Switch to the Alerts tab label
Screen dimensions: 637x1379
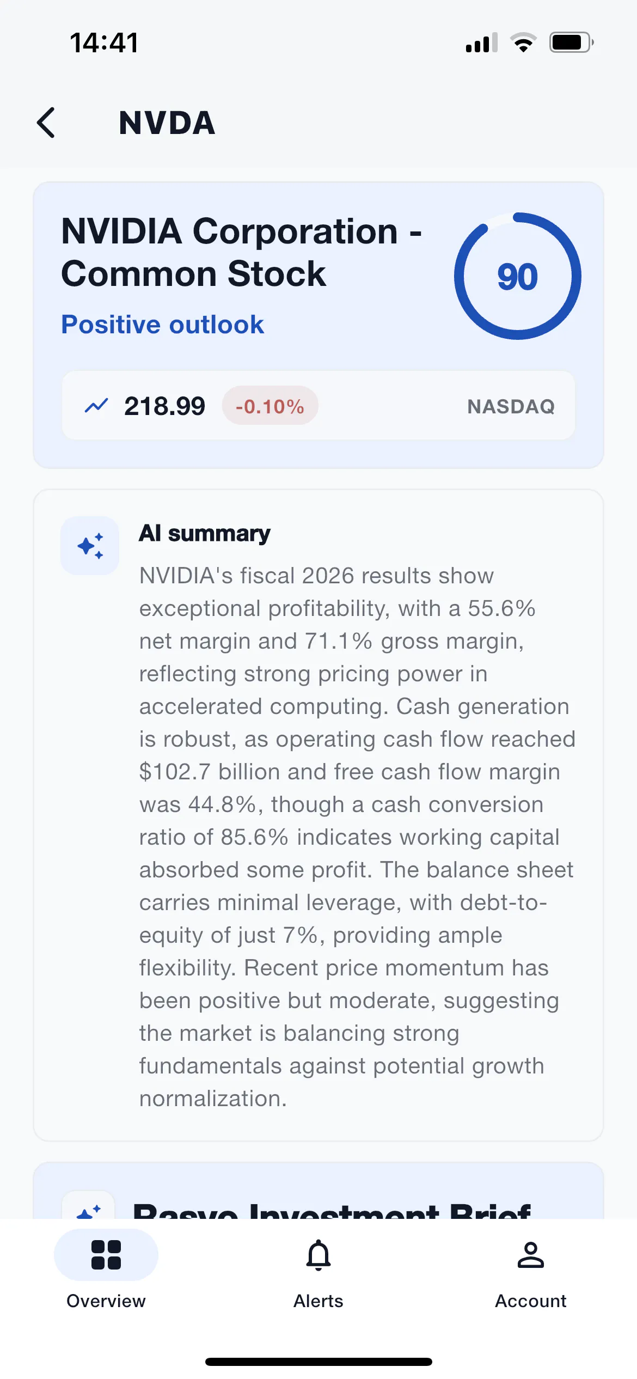pyautogui.click(x=318, y=1301)
